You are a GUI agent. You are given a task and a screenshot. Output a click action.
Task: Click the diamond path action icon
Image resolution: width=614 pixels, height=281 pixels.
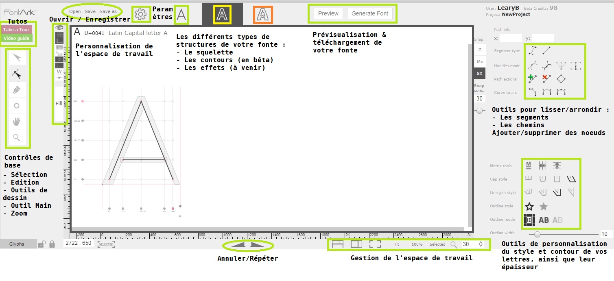pos(561,78)
